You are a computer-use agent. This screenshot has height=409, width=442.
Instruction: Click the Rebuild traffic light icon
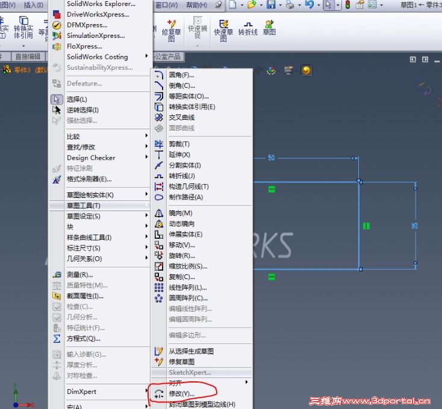pos(347,4)
